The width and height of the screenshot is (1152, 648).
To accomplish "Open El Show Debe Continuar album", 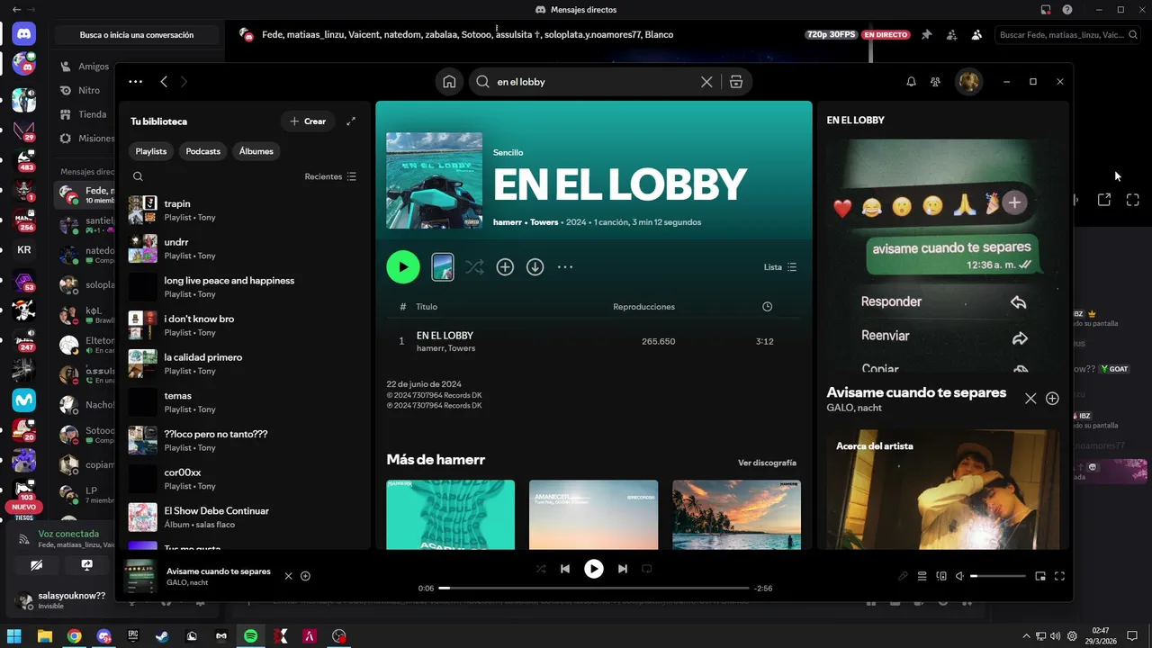I will [243, 517].
